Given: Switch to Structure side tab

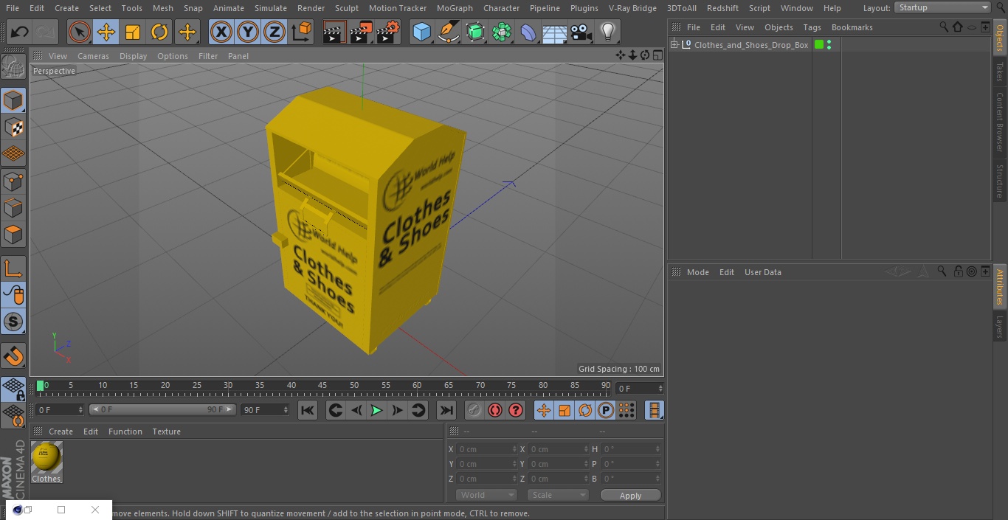Looking at the screenshot, I should [1000, 181].
